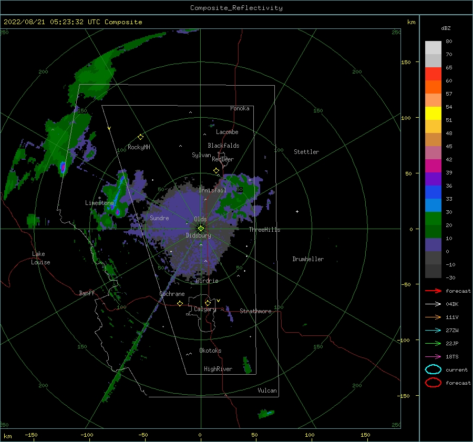Choose the light gray swatch below 80
Image resolution: width=473 pixels, height=442 pixels.
(433, 48)
